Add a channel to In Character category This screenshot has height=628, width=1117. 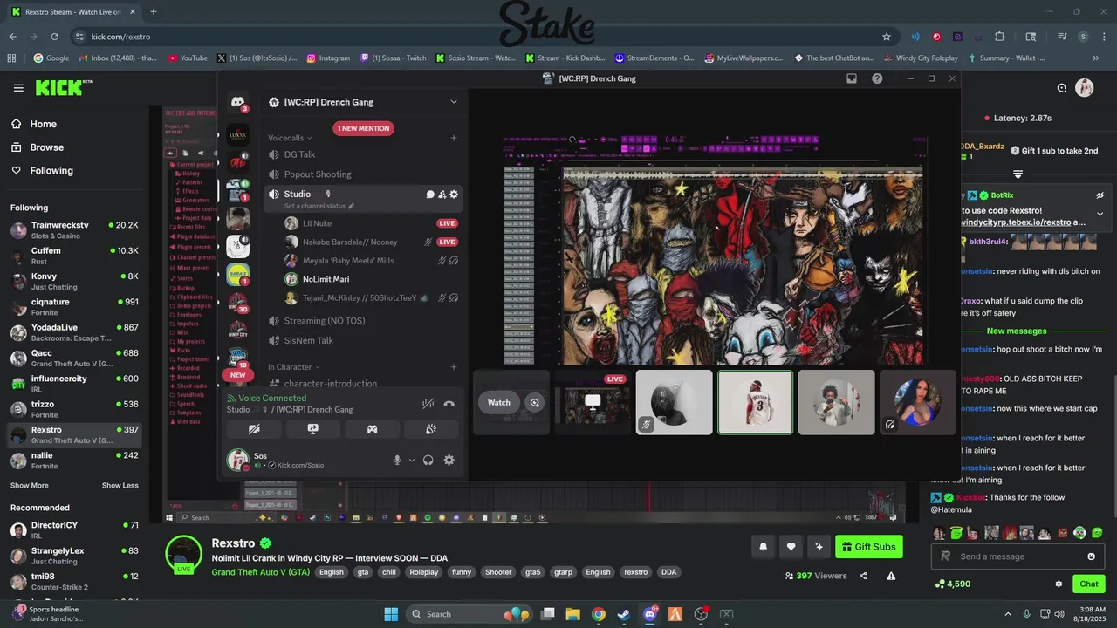click(453, 367)
